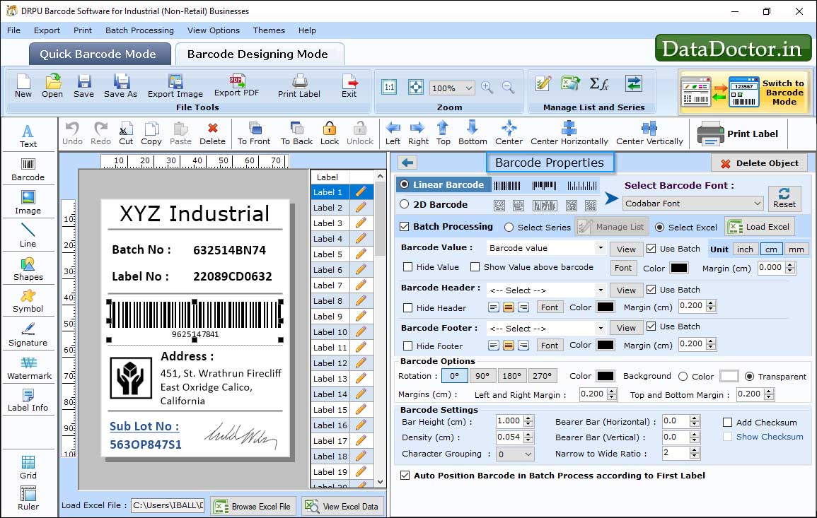The height and width of the screenshot is (518, 817).
Task: Open the barcode value Color swatch
Action: coord(678,268)
